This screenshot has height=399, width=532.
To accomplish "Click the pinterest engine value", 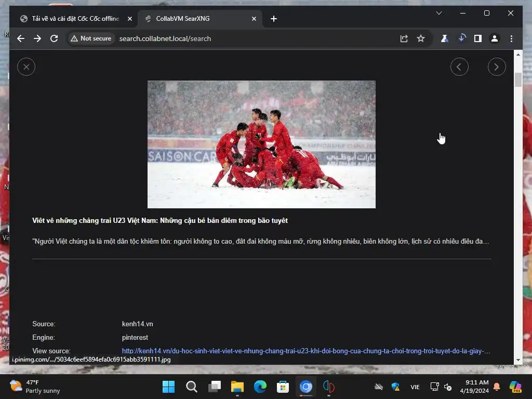I will 135,338.
